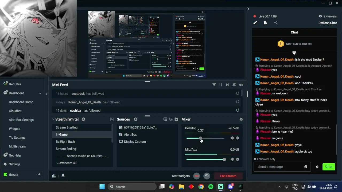Open Mixer advanced audio settings gear

pos(241,119)
